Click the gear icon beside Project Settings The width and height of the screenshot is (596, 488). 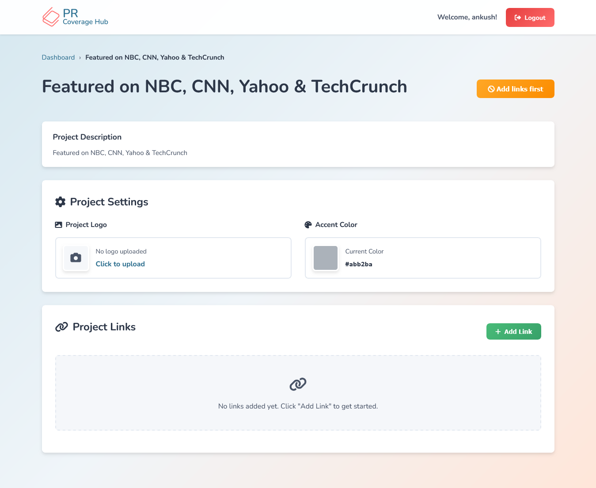pos(60,202)
